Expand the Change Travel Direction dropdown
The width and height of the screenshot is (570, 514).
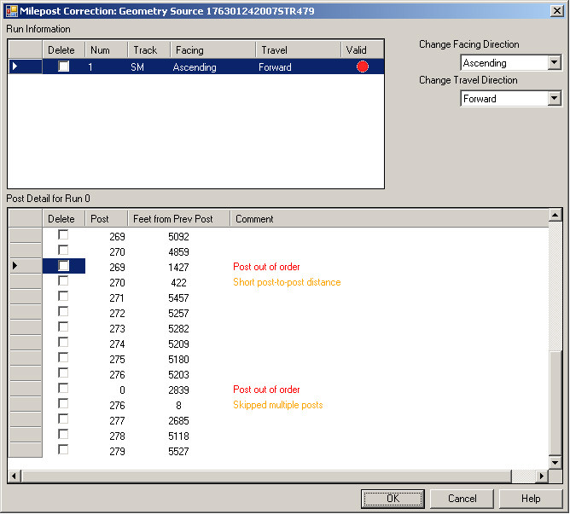[x=555, y=99]
